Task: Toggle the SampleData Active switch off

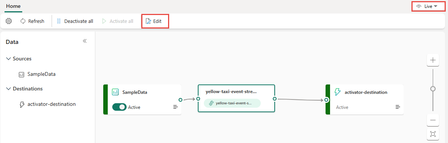Action: 119,107
